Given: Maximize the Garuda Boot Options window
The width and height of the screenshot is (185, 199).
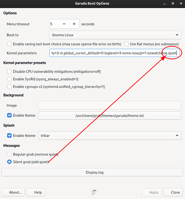Looking at the screenshot, I should [x=173, y=4].
